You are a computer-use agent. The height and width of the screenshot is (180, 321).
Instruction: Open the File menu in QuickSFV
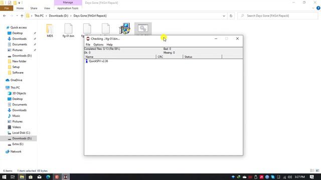point(88,44)
